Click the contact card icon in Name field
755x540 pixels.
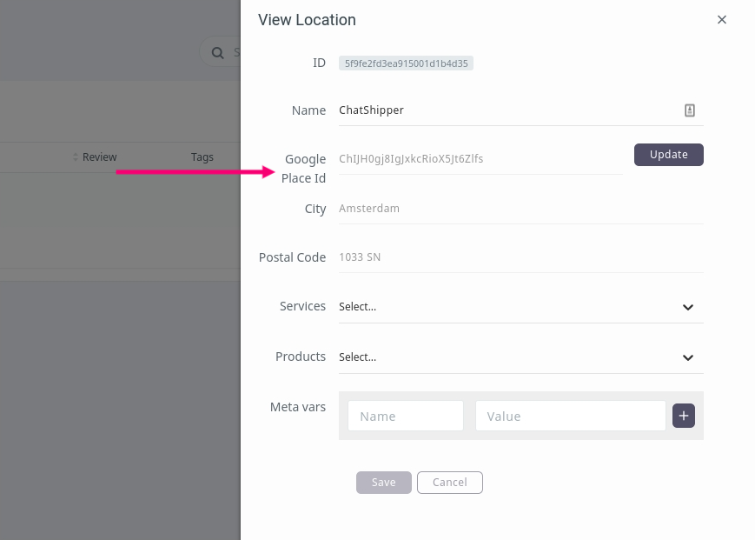[690, 110]
